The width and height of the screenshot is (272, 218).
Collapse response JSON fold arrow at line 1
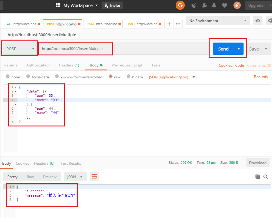[13, 187]
